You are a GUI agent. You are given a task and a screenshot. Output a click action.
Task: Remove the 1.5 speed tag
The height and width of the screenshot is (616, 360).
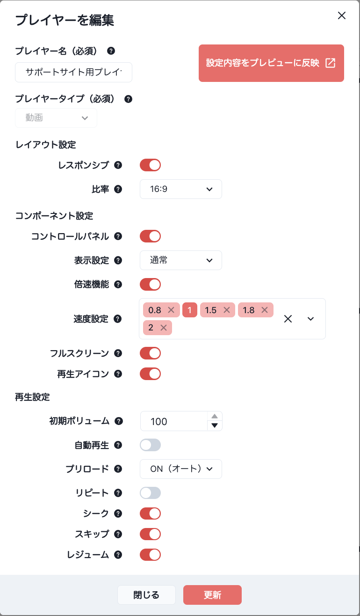[227, 310]
